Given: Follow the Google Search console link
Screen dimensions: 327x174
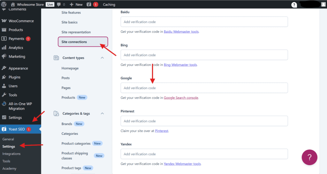Looking at the screenshot, I should [x=181, y=98].
